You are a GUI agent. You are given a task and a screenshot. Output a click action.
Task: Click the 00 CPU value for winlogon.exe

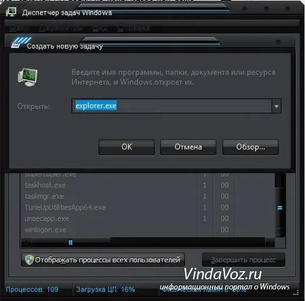pos(224,230)
